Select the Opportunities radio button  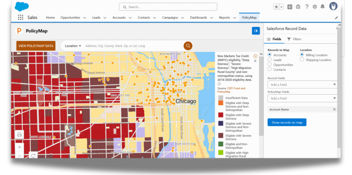(x=270, y=65)
